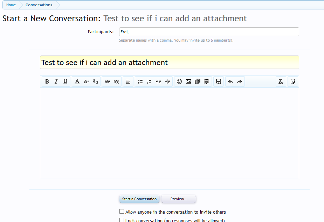Viewport: 324px width, 222px height.
Task: Click the Start a Conversation button
Action: (139, 199)
